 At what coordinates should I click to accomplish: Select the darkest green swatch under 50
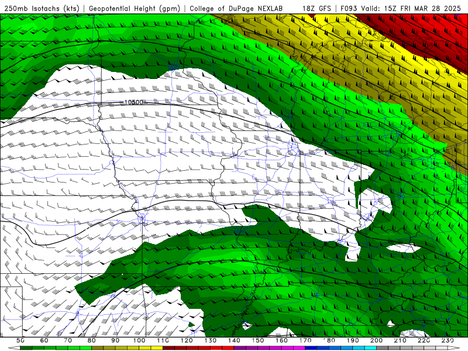26,347
